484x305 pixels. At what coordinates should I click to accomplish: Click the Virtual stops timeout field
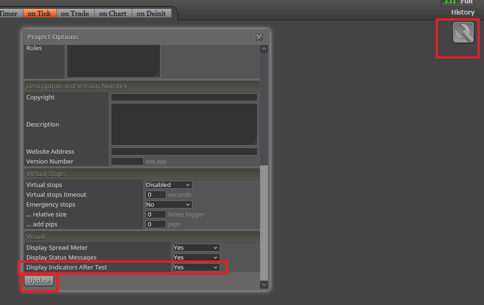155,195
